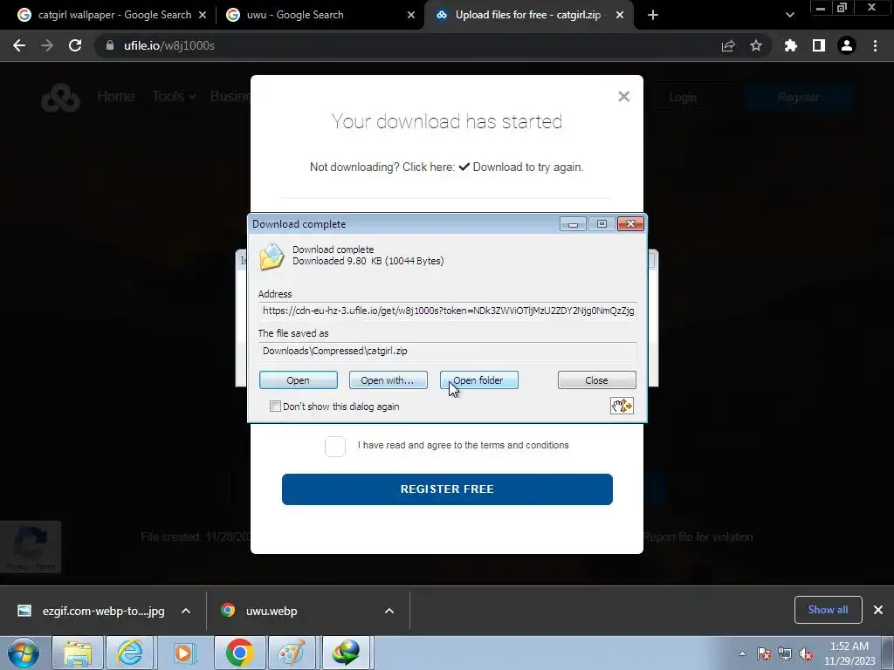The width and height of the screenshot is (894, 670).
Task: Launch Internet Explorer from taskbar
Action: (x=130, y=653)
